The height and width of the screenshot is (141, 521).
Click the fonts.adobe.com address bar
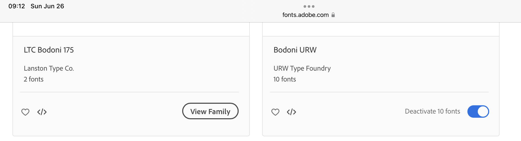305,15
